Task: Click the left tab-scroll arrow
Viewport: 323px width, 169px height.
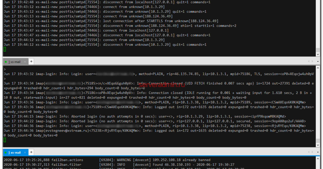Action: pyautogui.click(x=309, y=61)
